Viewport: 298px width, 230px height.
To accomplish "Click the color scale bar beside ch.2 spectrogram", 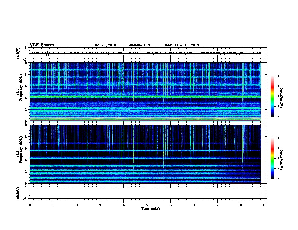I will [x=272, y=158].
